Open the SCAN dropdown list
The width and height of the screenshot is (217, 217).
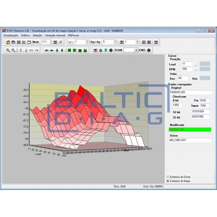coord(136,50)
